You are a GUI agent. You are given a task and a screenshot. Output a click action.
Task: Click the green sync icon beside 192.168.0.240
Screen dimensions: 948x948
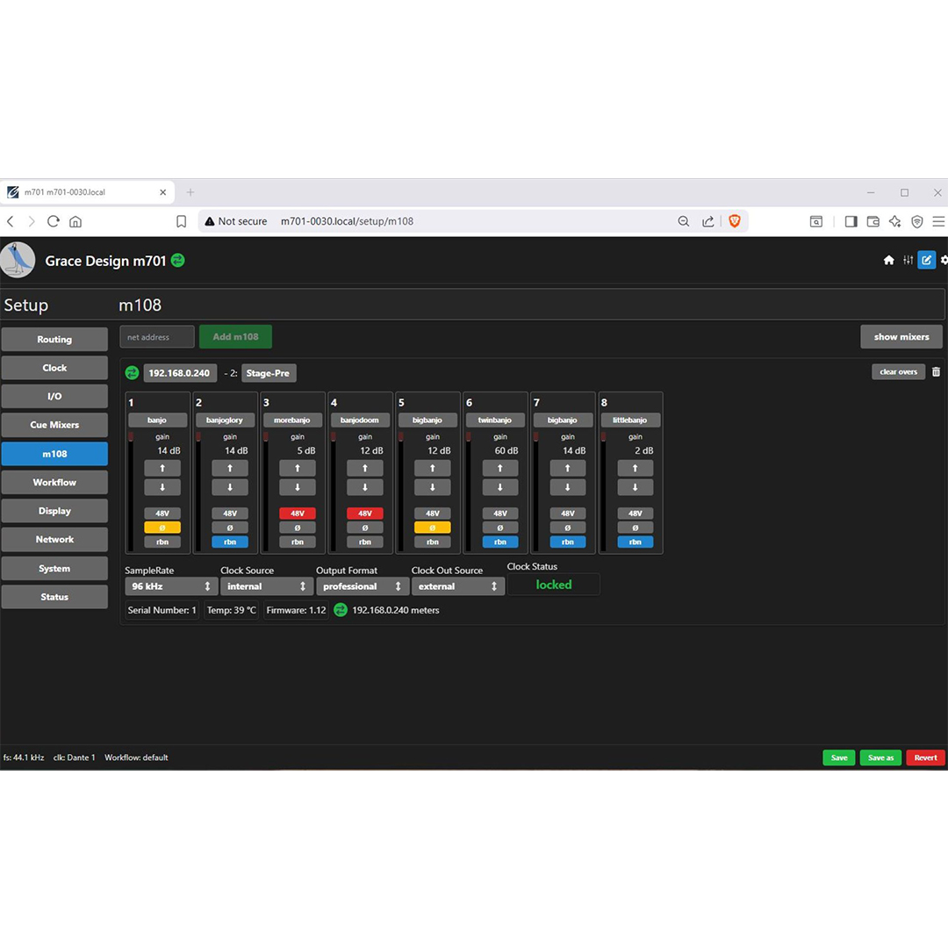[x=133, y=373]
